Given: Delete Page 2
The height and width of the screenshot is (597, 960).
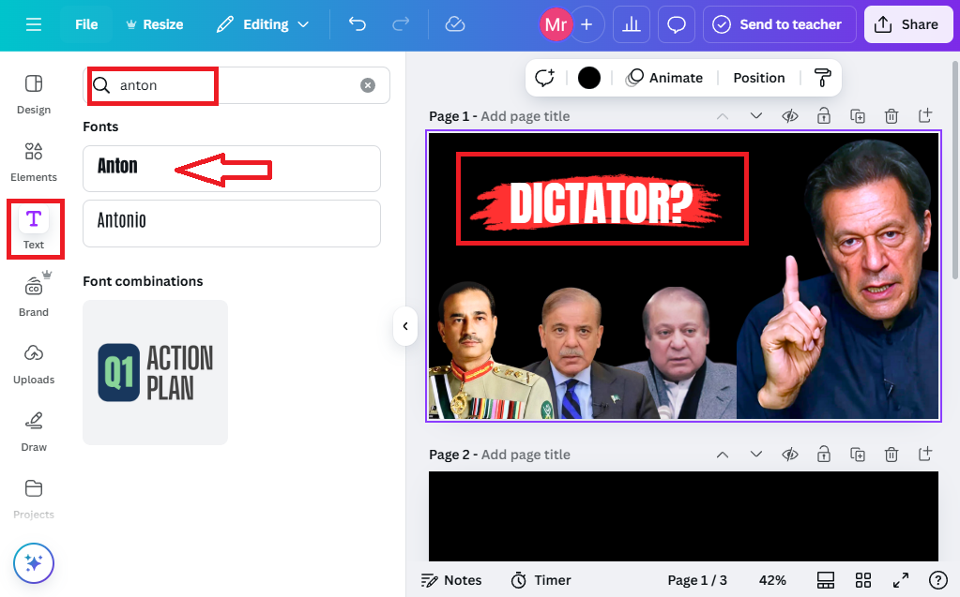Looking at the screenshot, I should (x=891, y=454).
